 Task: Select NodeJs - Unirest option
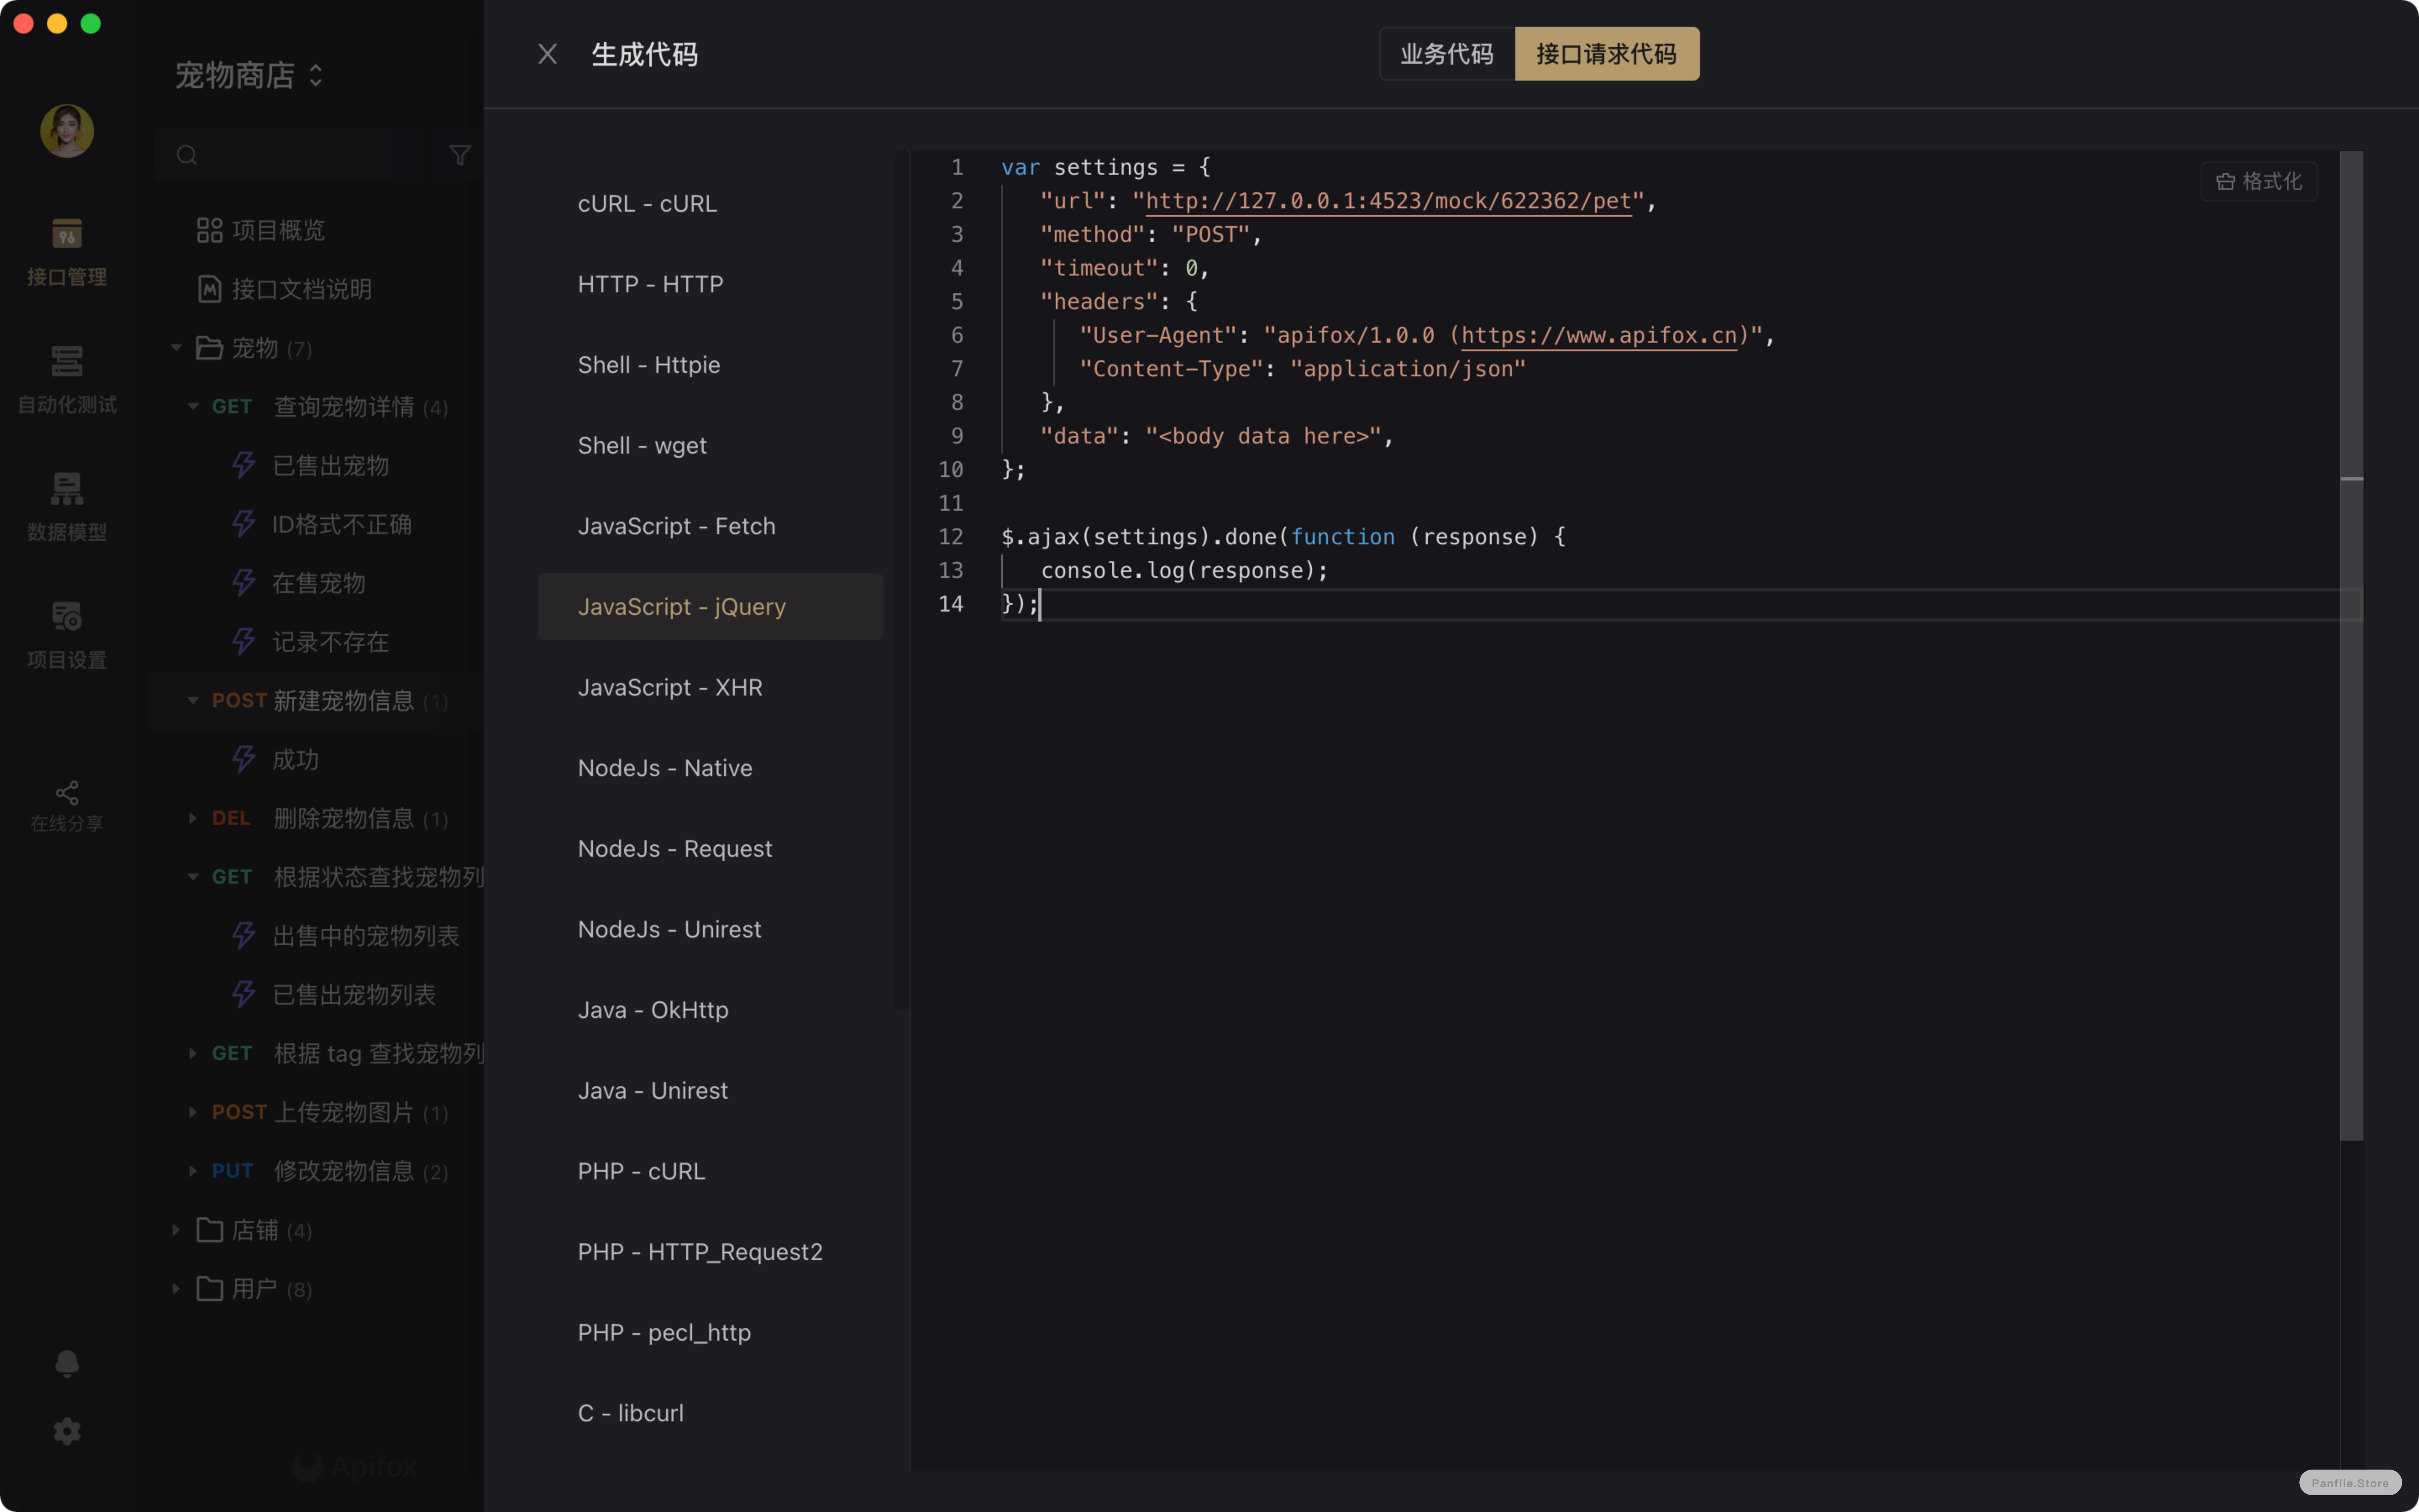(x=710, y=929)
